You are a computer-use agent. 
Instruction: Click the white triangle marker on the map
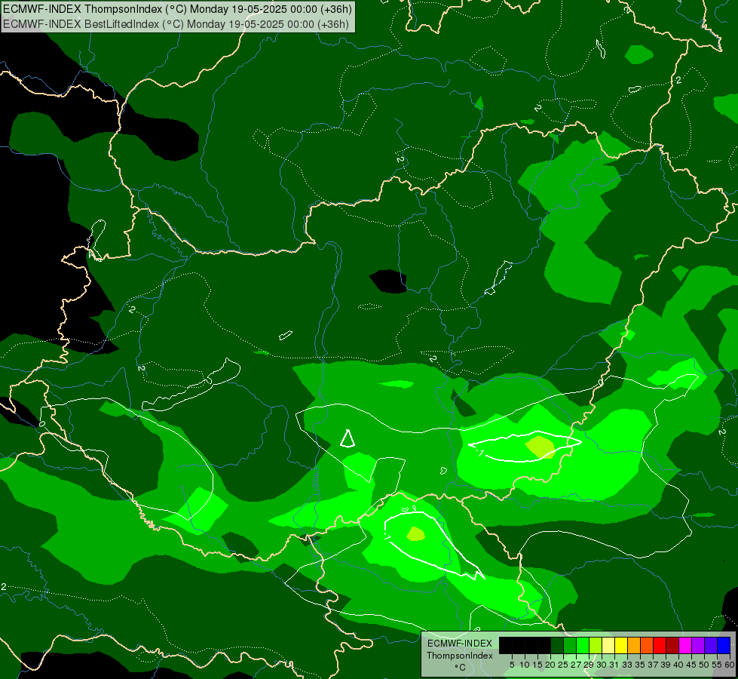(x=348, y=438)
